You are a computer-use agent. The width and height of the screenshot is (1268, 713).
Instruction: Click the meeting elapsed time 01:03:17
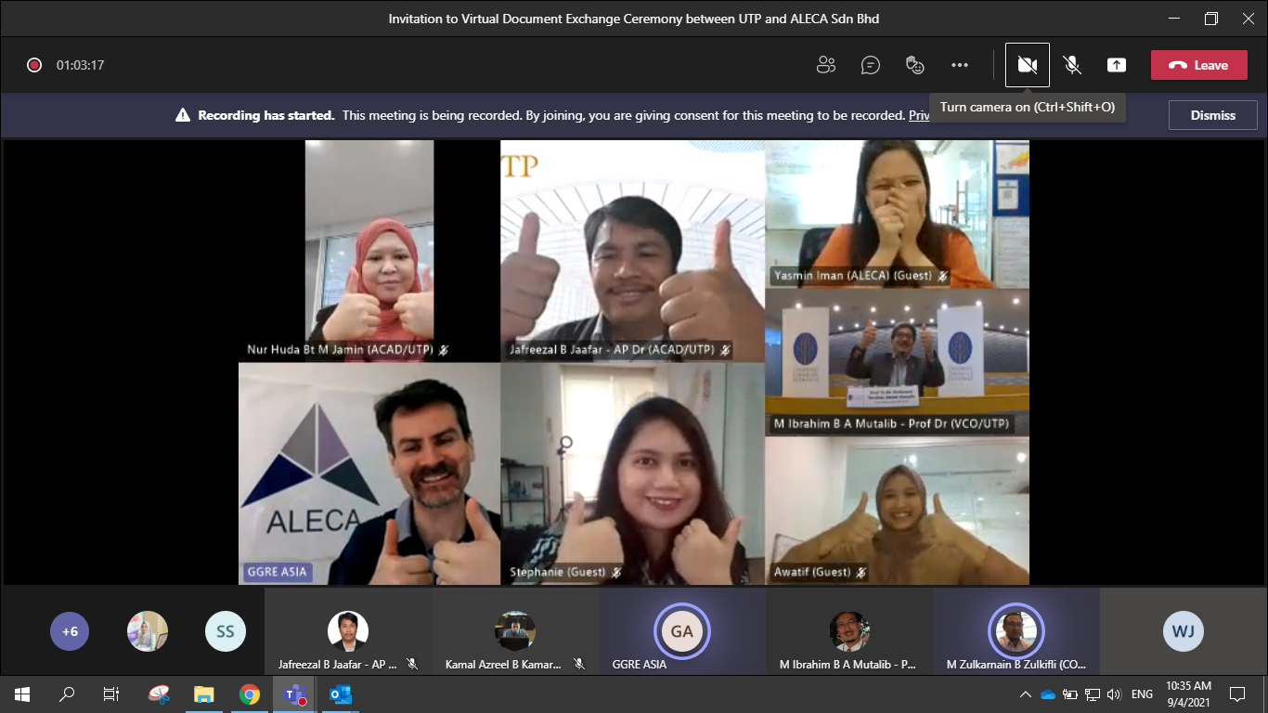(x=80, y=65)
